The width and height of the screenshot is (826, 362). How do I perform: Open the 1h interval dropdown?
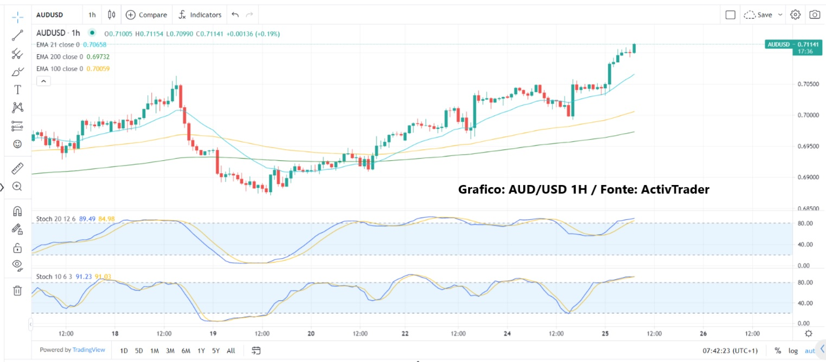(x=92, y=15)
